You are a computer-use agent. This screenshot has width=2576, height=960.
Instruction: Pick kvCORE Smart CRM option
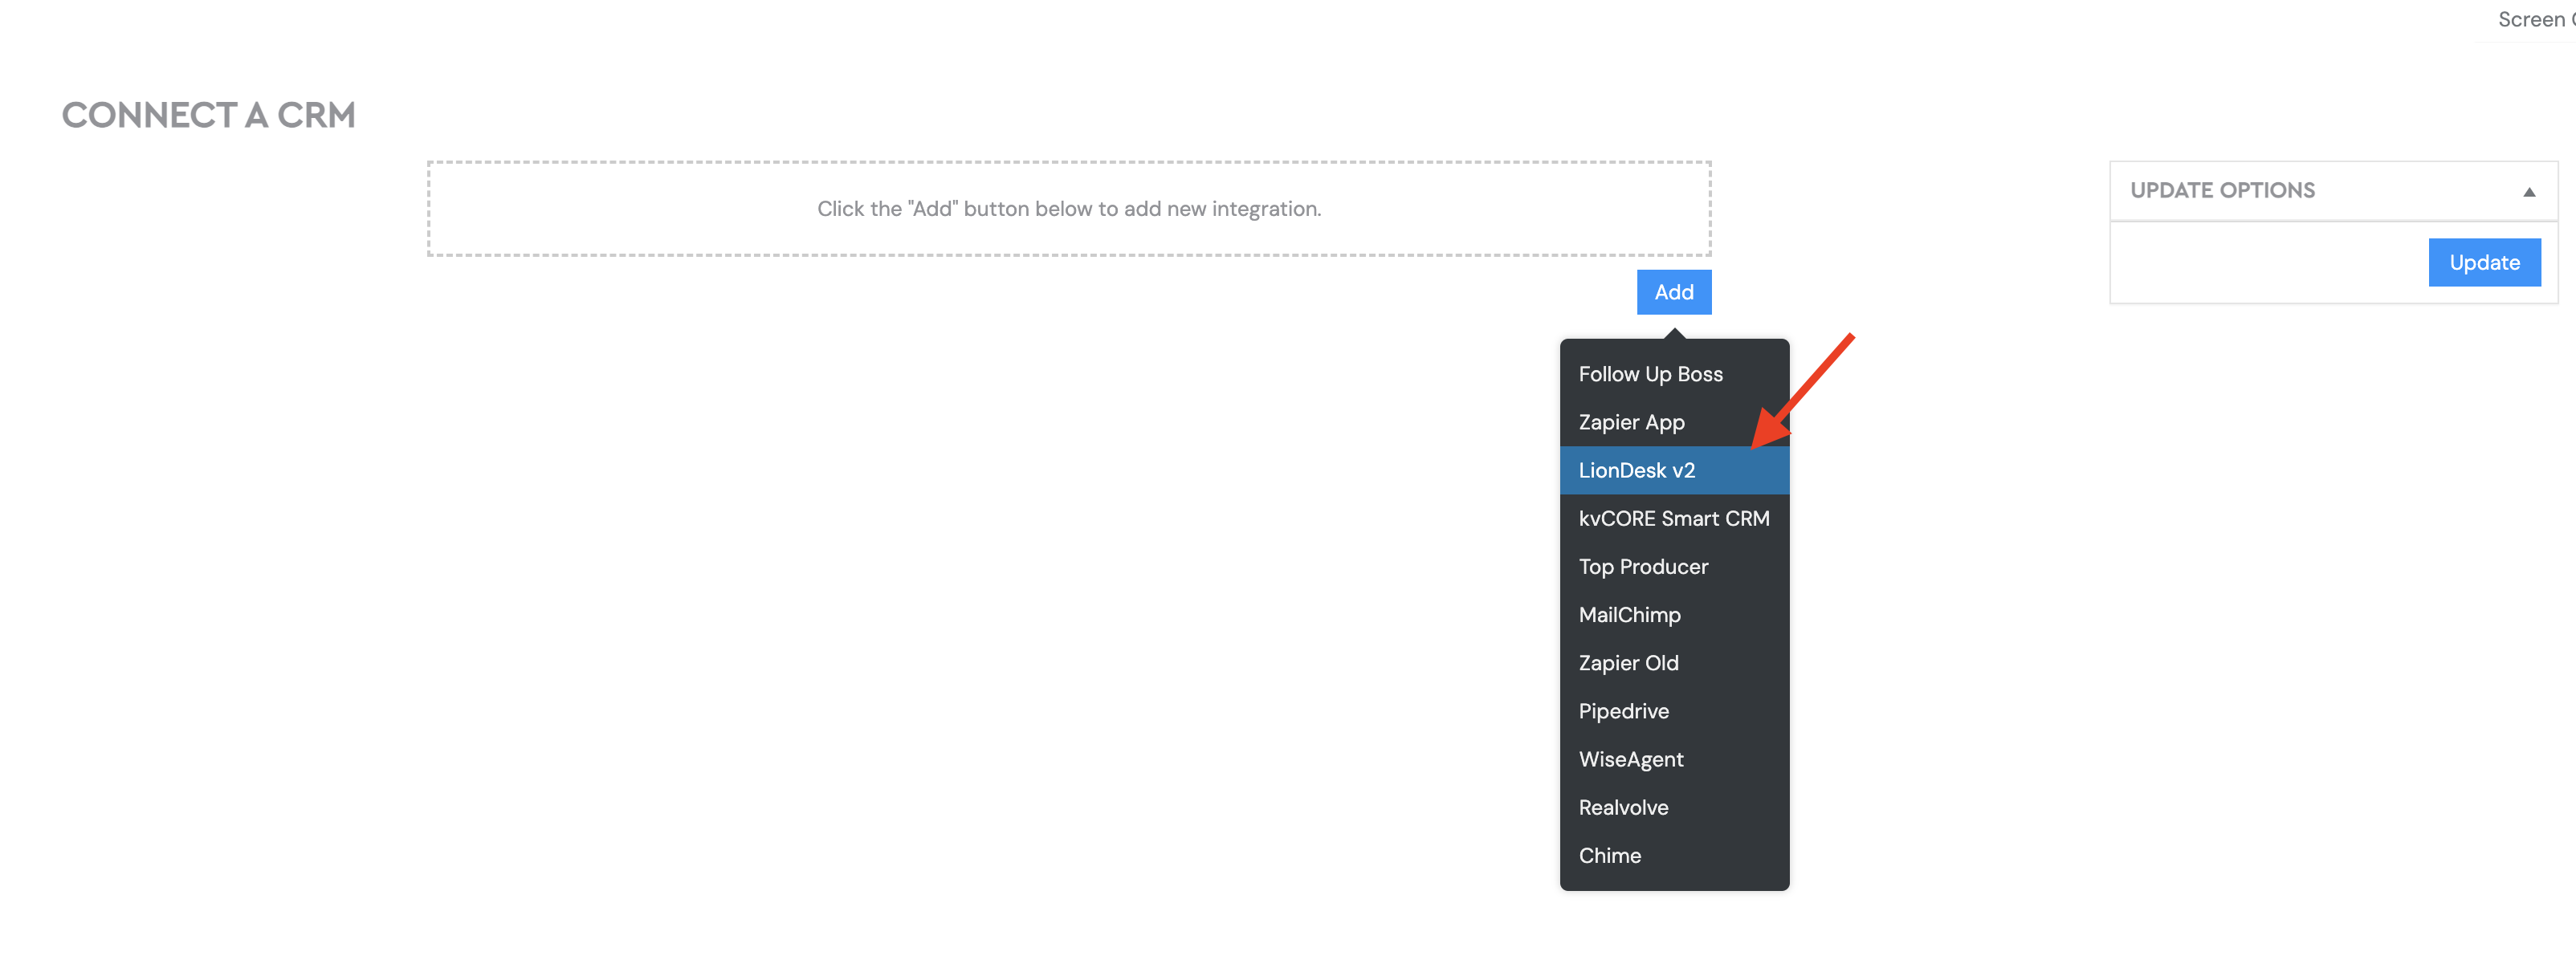click(x=1674, y=518)
